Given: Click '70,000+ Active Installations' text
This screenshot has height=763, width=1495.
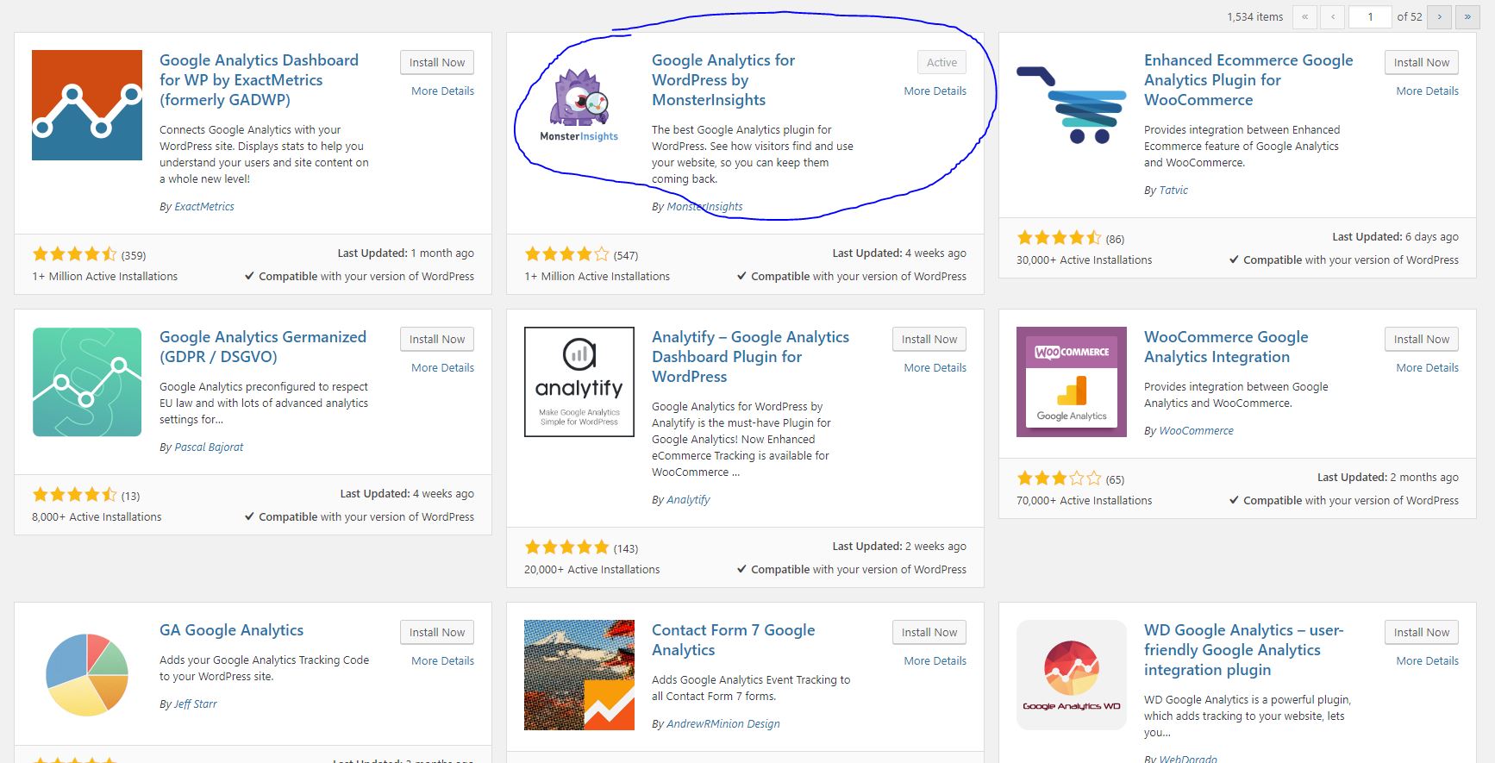Looking at the screenshot, I should tap(1084, 500).
